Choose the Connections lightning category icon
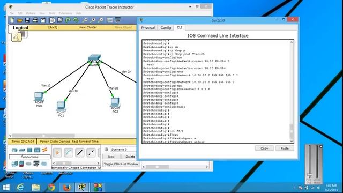The width and height of the screenshot is (343, 193). (44, 150)
